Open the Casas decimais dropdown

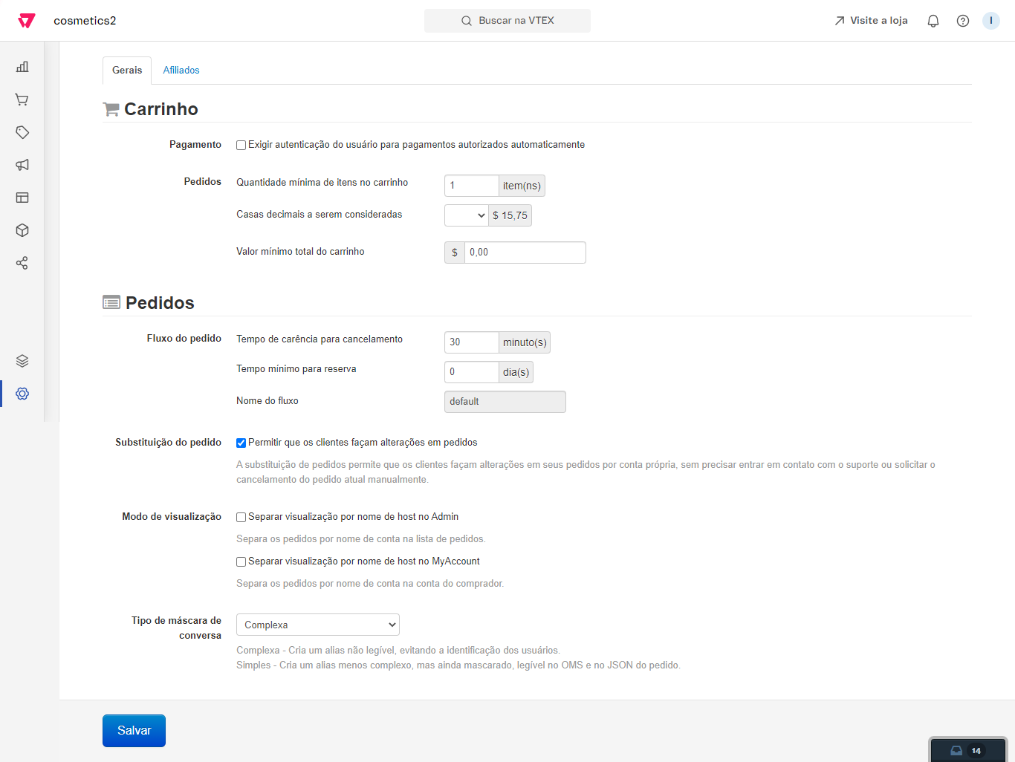[x=466, y=215]
